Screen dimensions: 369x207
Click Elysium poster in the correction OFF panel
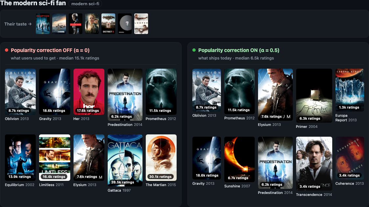pos(89,158)
